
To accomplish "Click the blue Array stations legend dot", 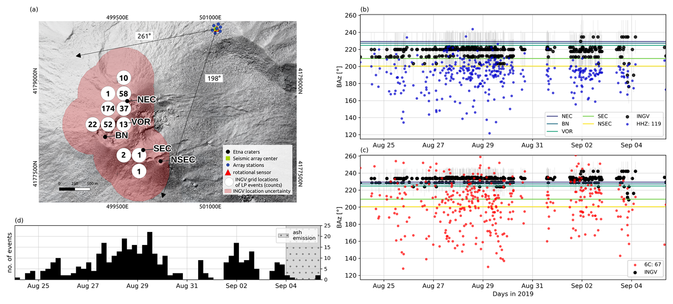I will [x=228, y=165].
